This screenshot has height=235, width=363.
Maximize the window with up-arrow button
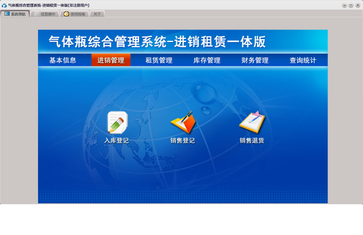tap(351, 5)
